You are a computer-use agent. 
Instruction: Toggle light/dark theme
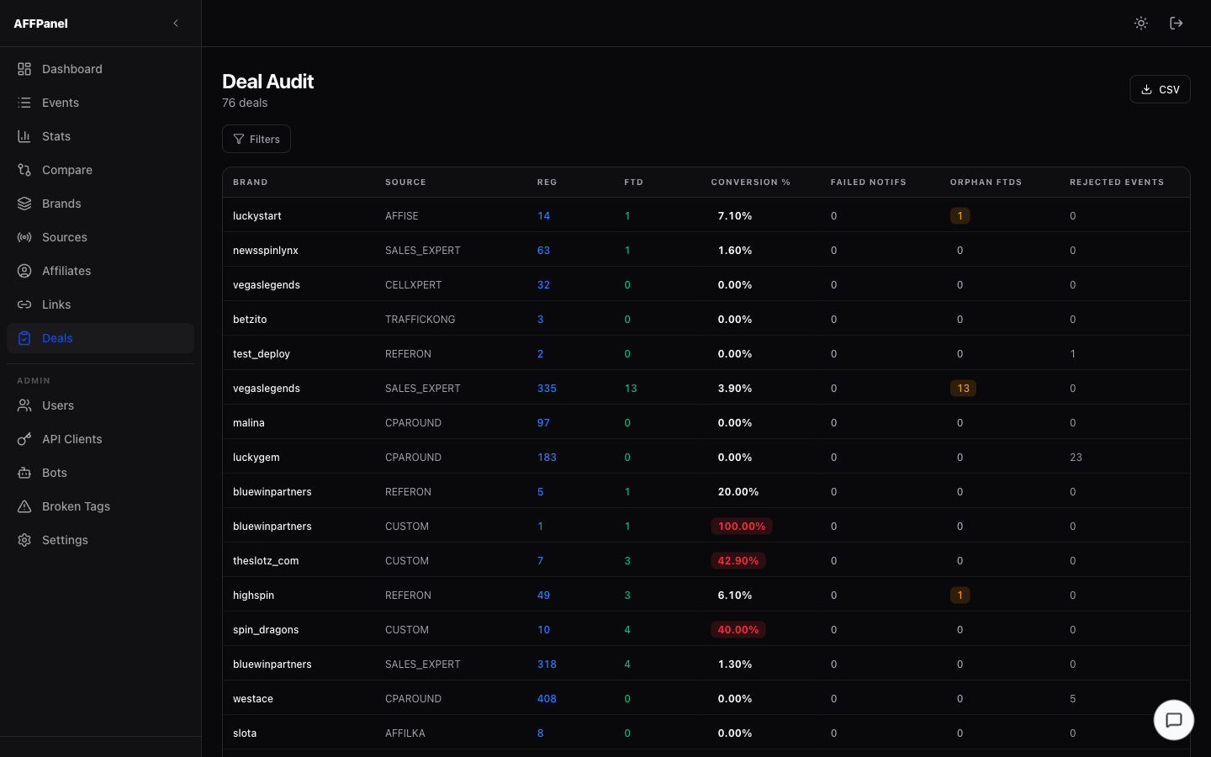pyautogui.click(x=1140, y=23)
